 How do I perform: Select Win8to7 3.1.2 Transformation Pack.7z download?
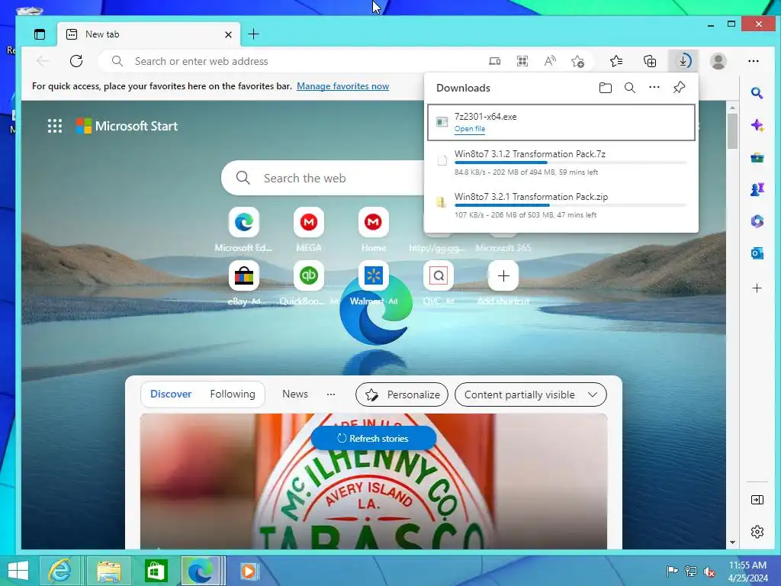[x=561, y=163]
